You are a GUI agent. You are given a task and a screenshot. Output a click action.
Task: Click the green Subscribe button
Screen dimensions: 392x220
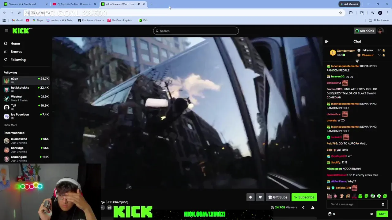[304, 197]
